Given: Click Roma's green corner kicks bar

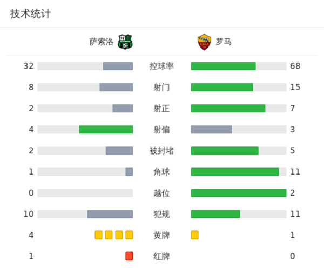Looking at the screenshot, I should [235, 172].
